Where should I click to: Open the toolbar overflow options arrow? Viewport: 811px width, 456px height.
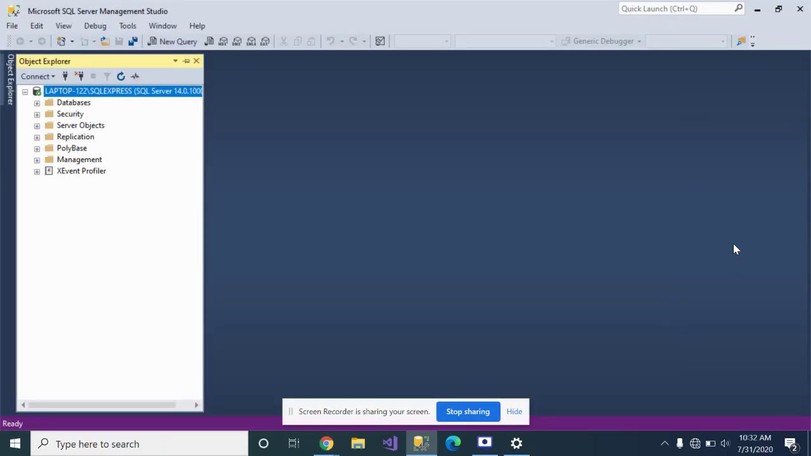point(753,41)
